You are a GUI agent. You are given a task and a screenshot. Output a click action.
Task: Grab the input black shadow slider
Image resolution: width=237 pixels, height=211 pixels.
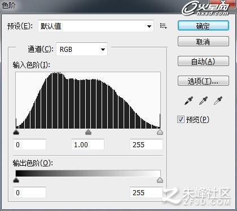16,132
